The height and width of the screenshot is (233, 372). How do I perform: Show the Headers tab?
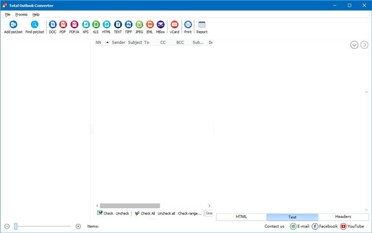point(343,217)
